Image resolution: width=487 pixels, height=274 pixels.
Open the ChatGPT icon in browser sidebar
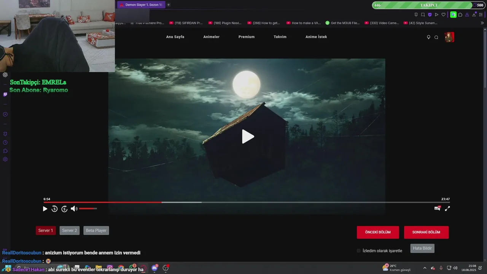(5, 75)
